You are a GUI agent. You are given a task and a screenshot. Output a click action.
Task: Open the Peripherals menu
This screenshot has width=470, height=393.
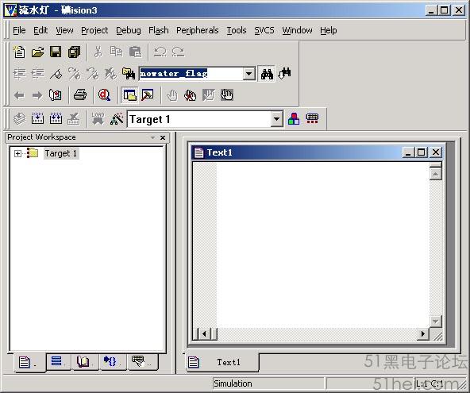197,30
